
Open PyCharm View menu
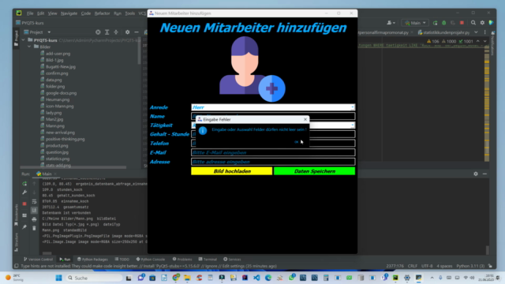[x=53, y=13]
